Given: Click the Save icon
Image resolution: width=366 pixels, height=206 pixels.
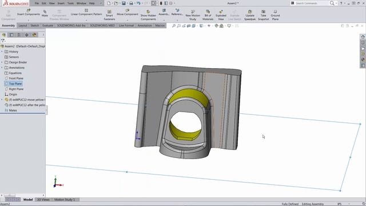Looking at the screenshot, I should tap(124, 3).
